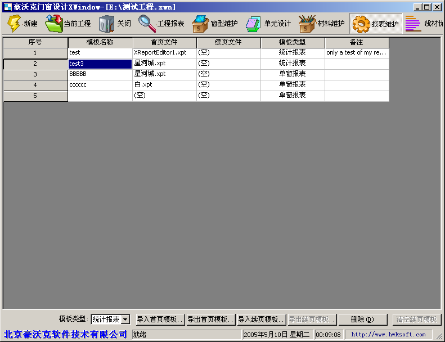Viewport: 445px width, 342px height.
Task: Click the 导入续页模板 button
Action: (x=262, y=319)
